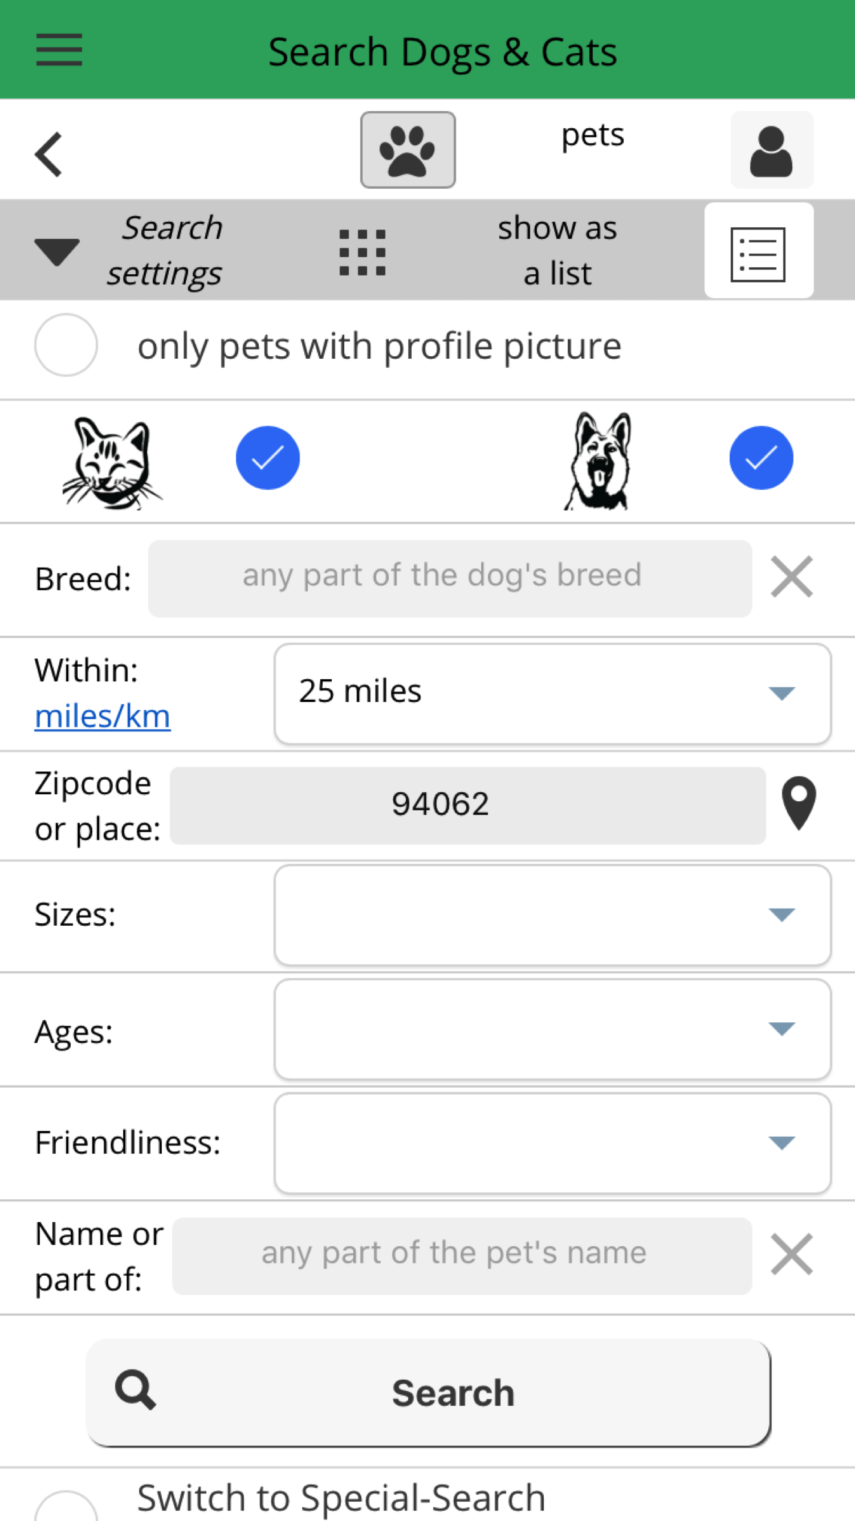Open the hamburger menu
The image size is (855, 1521).
click(59, 50)
